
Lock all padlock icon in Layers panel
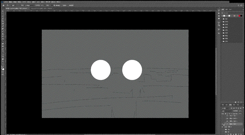click(x=234, y=114)
